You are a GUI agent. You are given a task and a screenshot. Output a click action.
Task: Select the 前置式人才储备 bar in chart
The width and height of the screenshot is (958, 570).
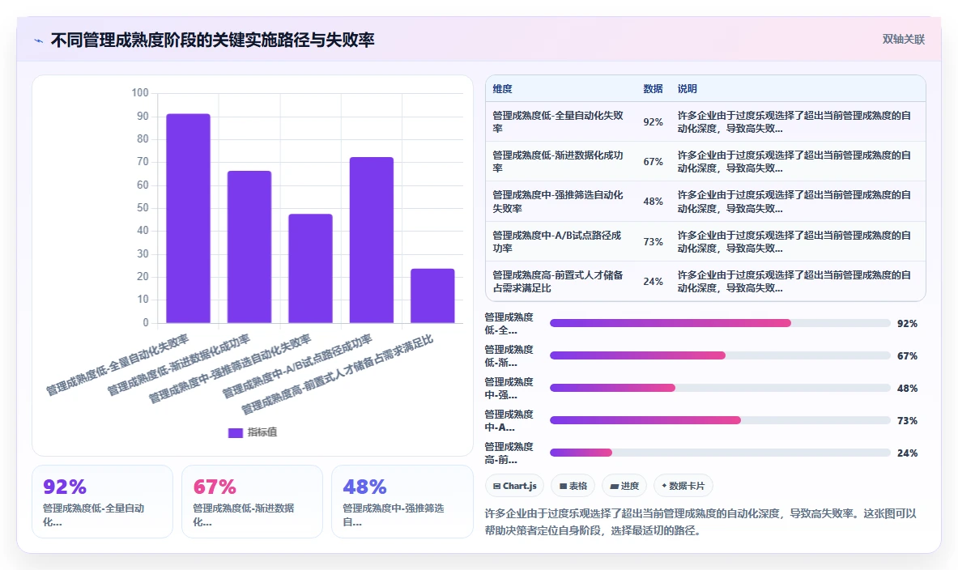click(432, 296)
